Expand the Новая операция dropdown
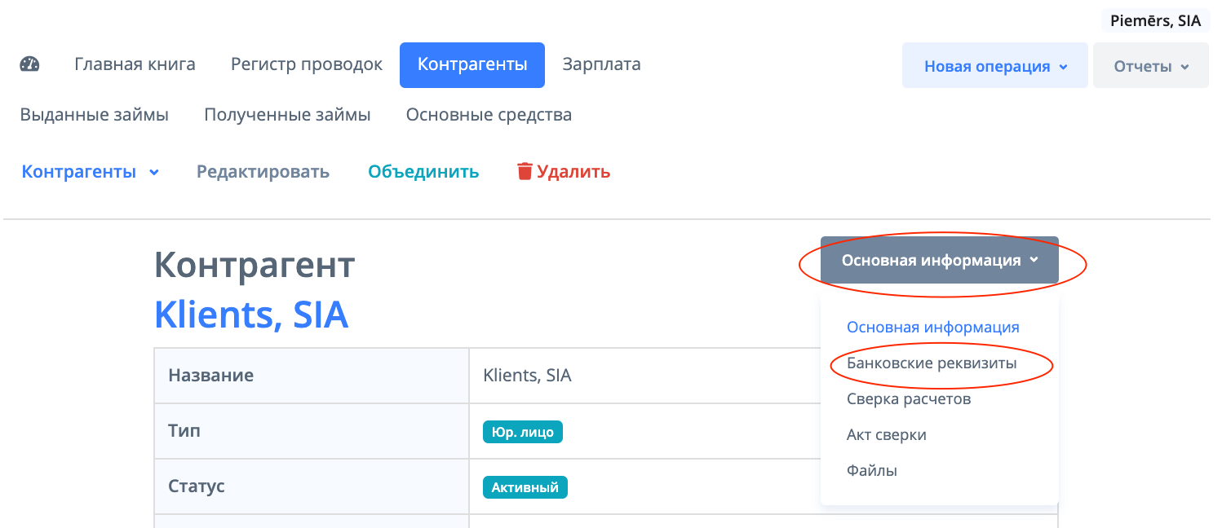This screenshot has height=528, width=1222. pyautogui.click(x=994, y=66)
